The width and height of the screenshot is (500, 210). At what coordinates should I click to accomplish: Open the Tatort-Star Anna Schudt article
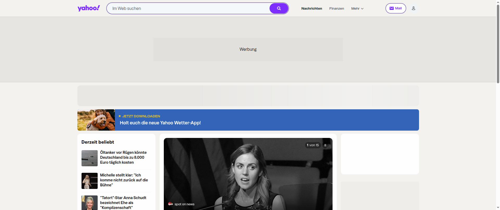(x=123, y=203)
